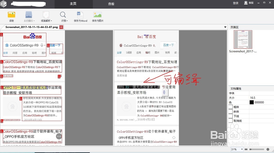This screenshot has height=153, width=274.
Task: Click the 纸面解析 page analysis icon
Action: 46,15
